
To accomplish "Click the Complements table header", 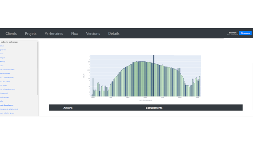I will tap(154, 108).
